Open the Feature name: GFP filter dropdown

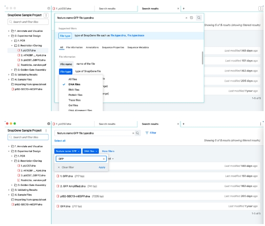coord(68,151)
